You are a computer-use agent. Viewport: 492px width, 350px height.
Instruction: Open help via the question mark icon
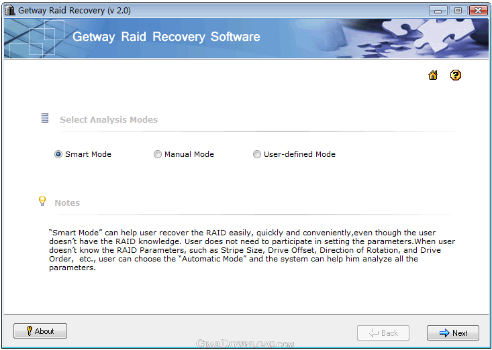(x=456, y=75)
